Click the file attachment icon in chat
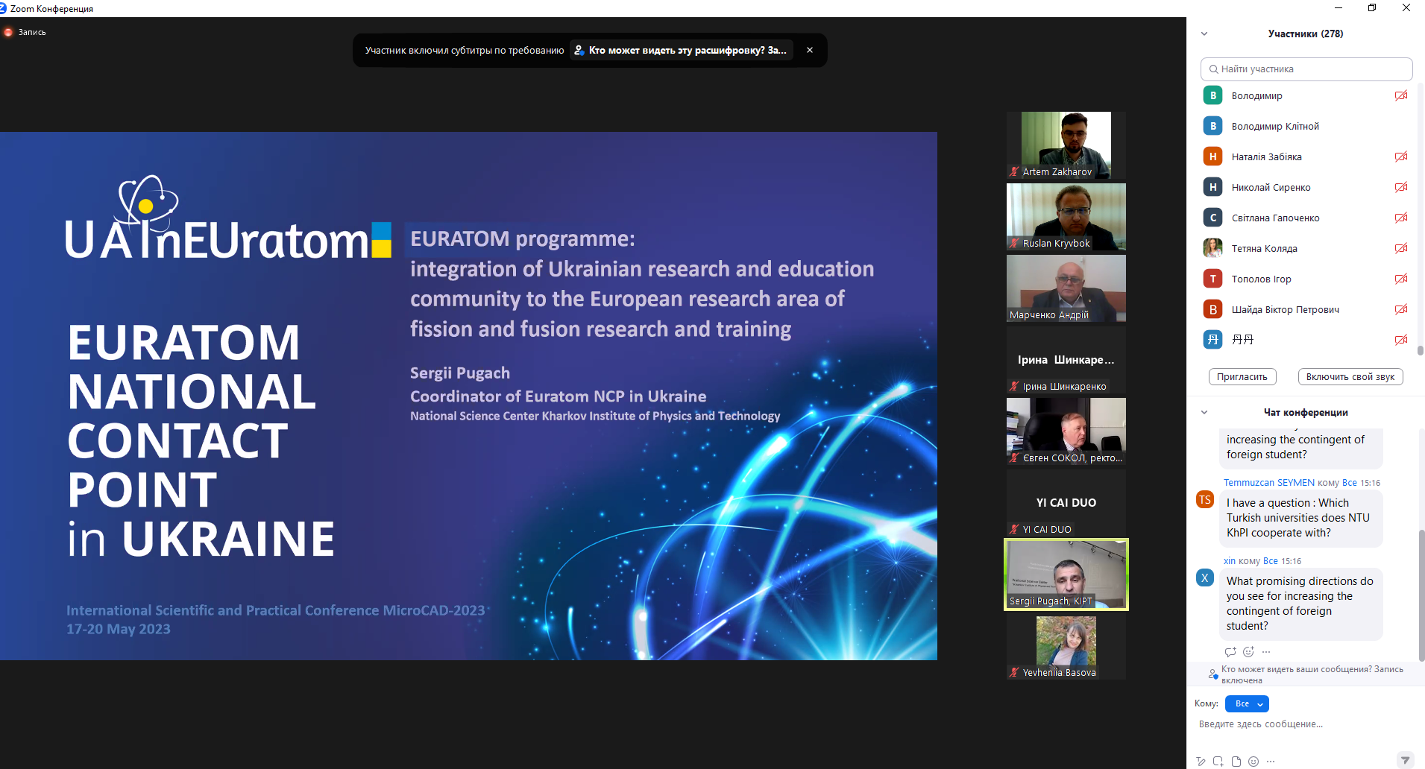Viewport: 1425px width, 769px height. 1236,762
